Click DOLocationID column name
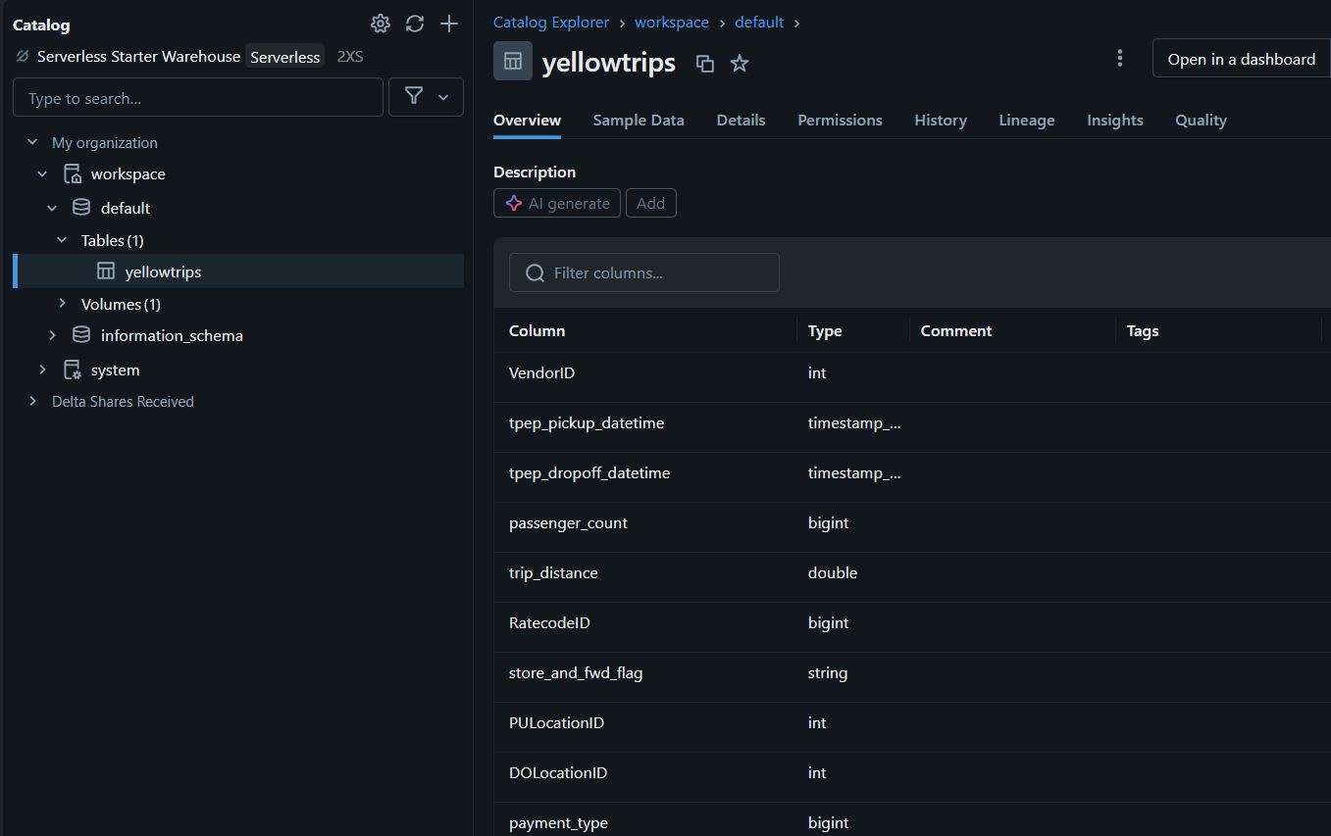Image resolution: width=1331 pixels, height=836 pixels. click(558, 772)
